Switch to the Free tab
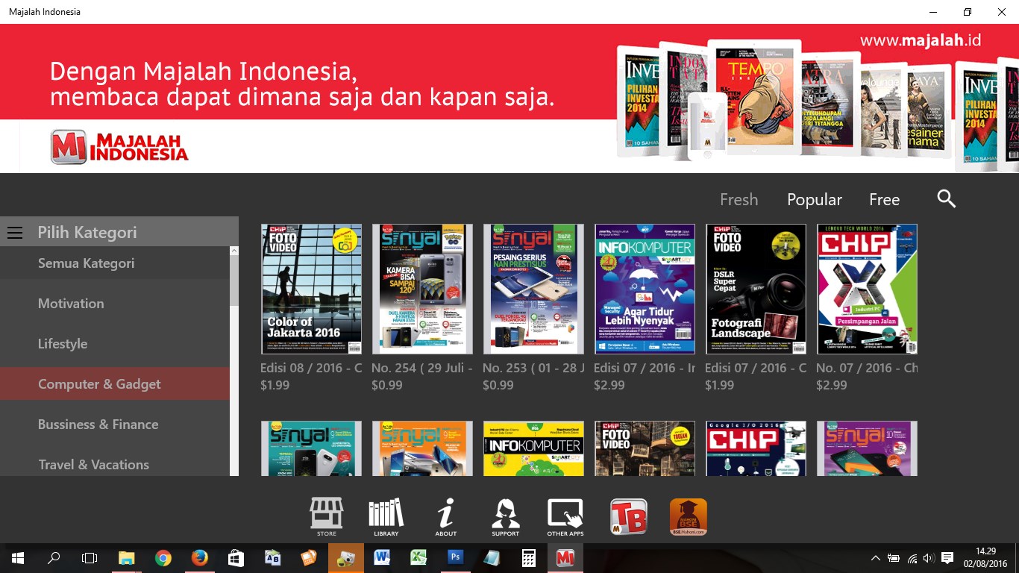1019x573 pixels. coord(884,199)
